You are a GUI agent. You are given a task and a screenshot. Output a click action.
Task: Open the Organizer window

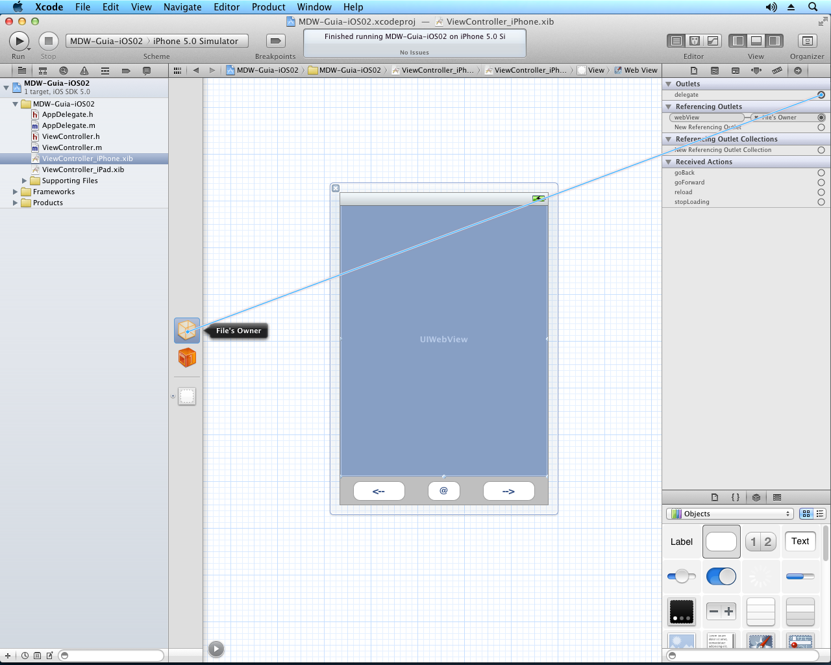coord(807,41)
